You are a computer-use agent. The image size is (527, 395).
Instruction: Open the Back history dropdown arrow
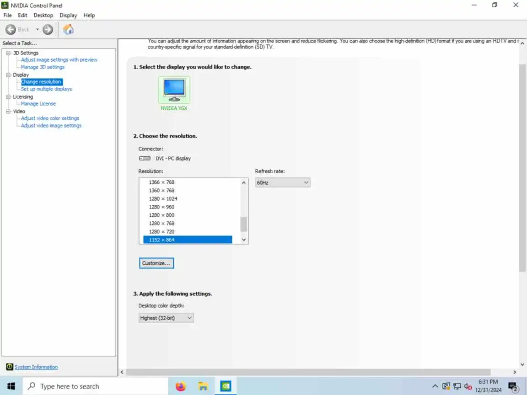click(38, 30)
